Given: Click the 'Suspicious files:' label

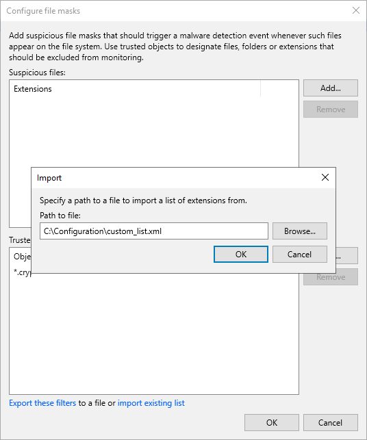Looking at the screenshot, I should point(37,73).
